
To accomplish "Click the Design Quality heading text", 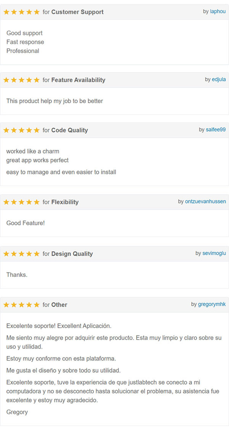I will coord(72,253).
